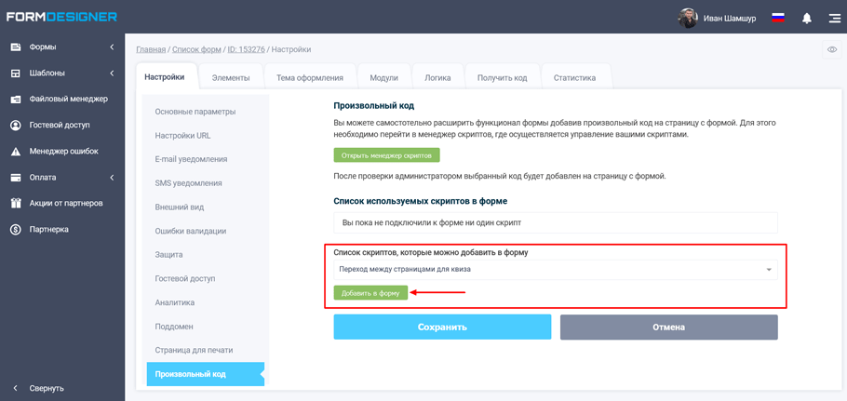
Task: Expand the Оплата submenu chevron
Action: coord(112,177)
